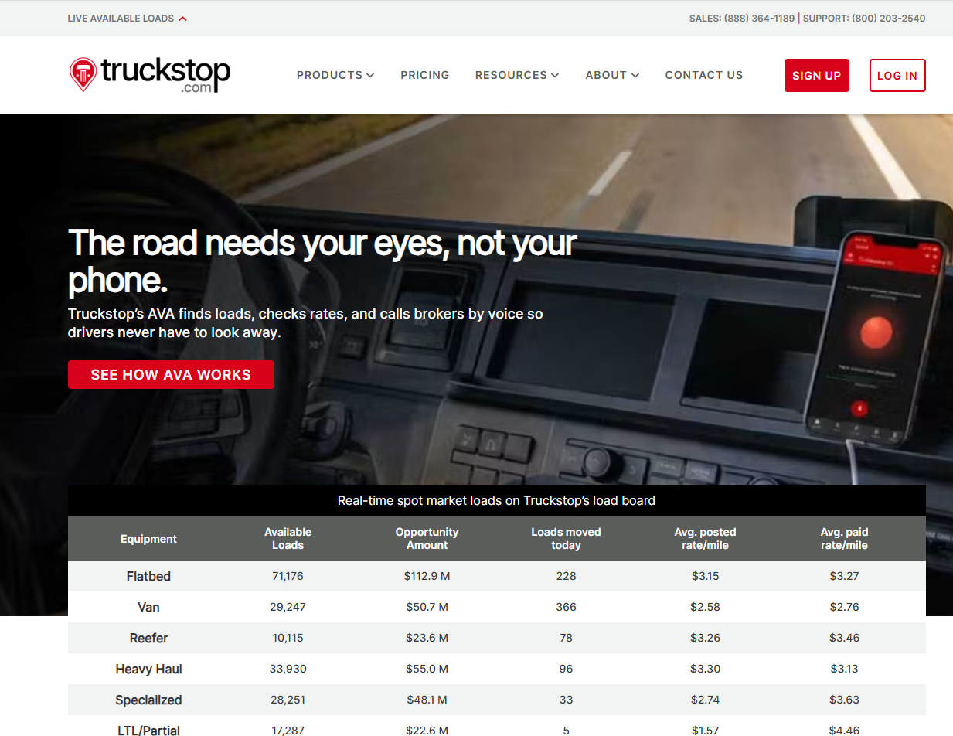Click the Real-time spot market loads title
Image resolution: width=953 pixels, height=736 pixels.
coord(496,500)
